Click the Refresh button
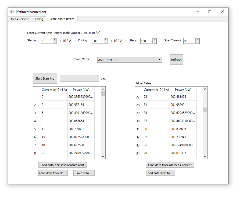 (x=177, y=60)
